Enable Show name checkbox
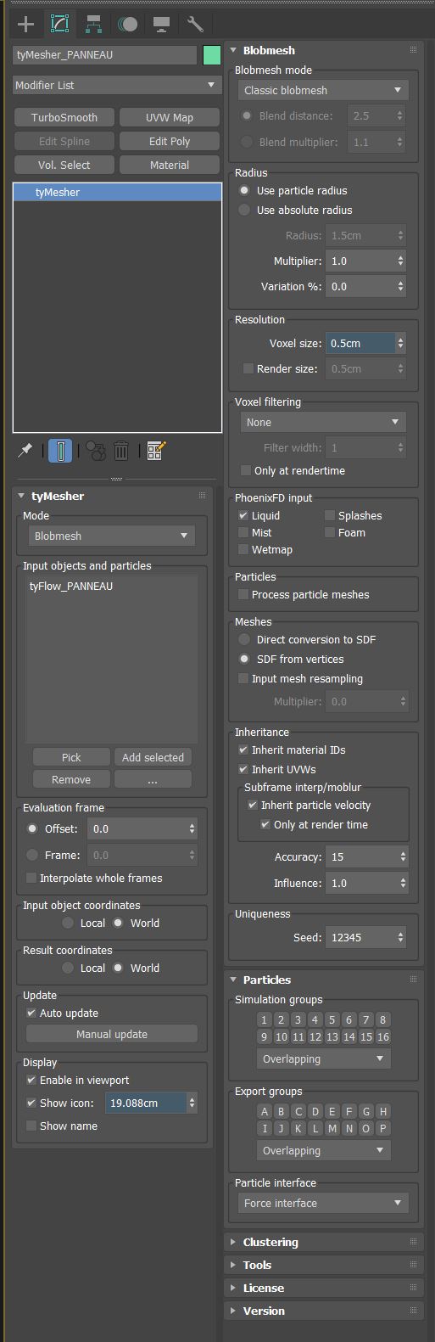 click(32, 1126)
